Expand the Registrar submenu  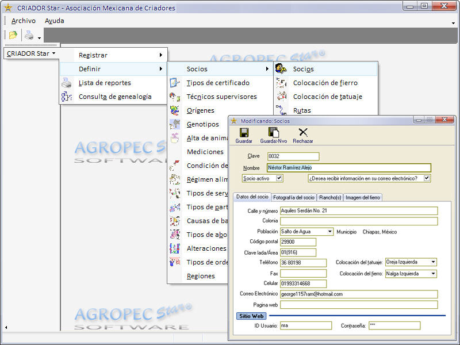click(x=113, y=55)
